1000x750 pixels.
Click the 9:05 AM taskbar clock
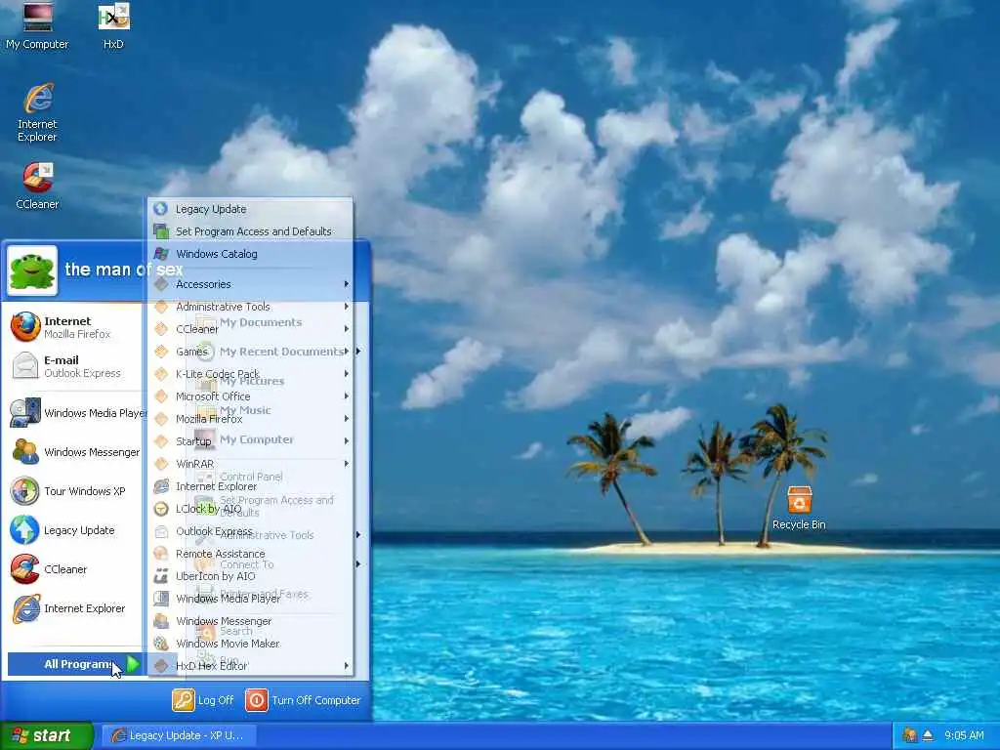(x=964, y=735)
